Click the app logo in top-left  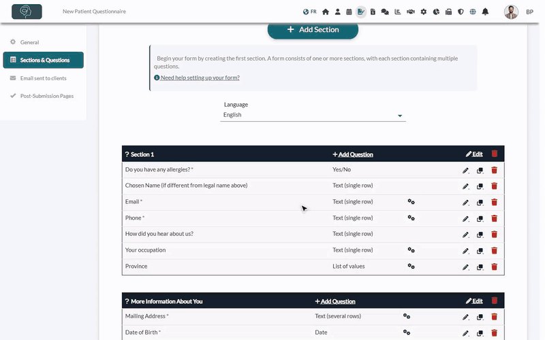[27, 12]
